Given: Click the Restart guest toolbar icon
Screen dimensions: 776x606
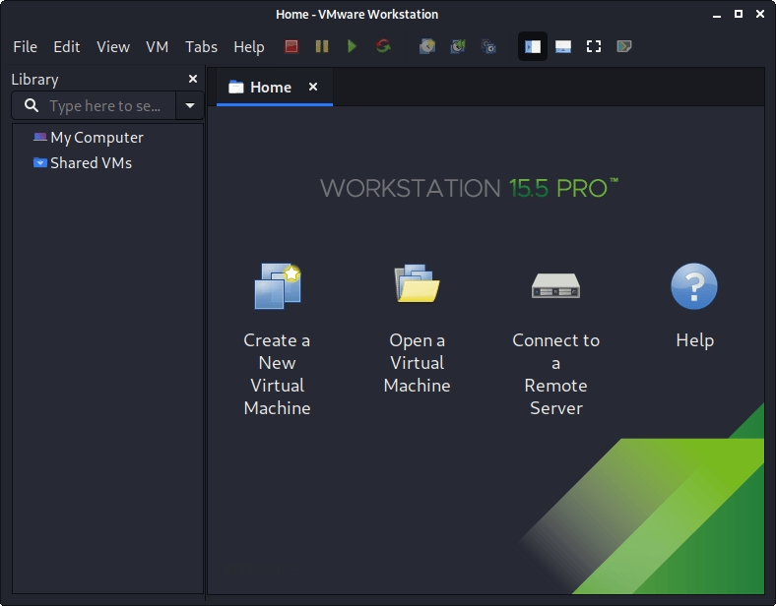Looking at the screenshot, I should click(383, 46).
